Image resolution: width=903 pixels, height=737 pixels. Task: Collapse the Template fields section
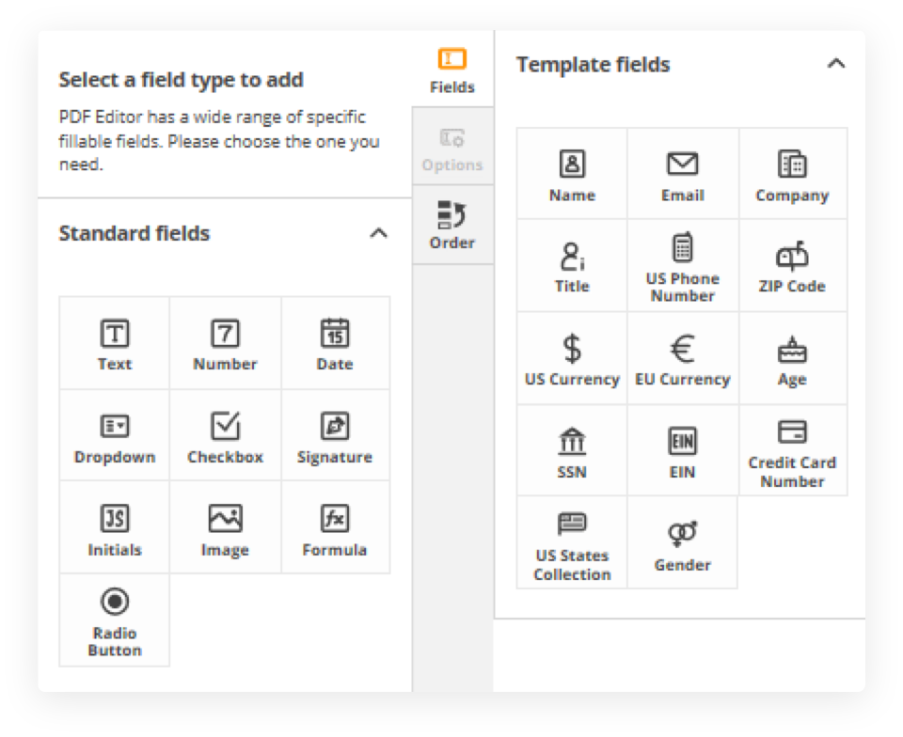[x=835, y=64]
